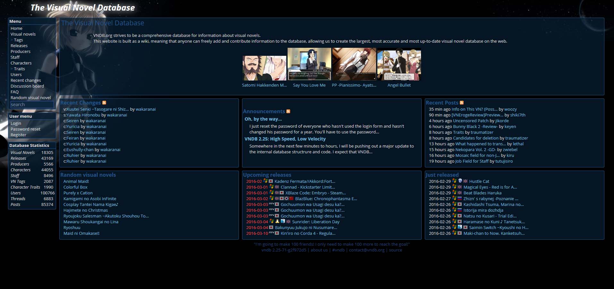Open the VNDB 2.25 announcement link

pos(284,139)
